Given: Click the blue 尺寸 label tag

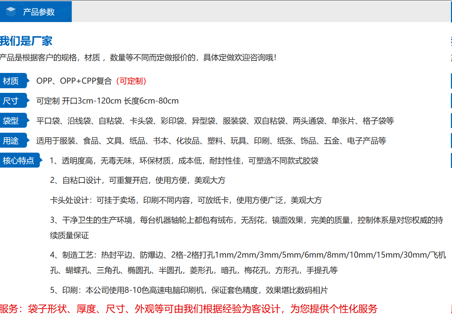Looking at the screenshot, I should 11,101.
